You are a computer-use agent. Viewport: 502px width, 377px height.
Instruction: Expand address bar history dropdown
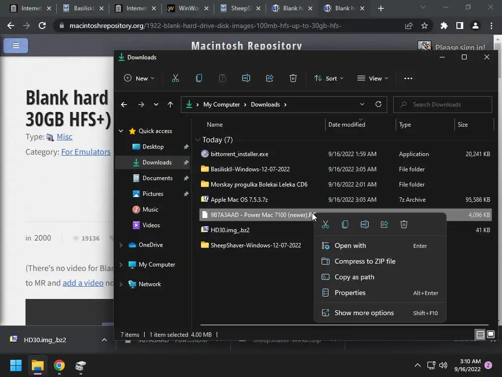(362, 104)
